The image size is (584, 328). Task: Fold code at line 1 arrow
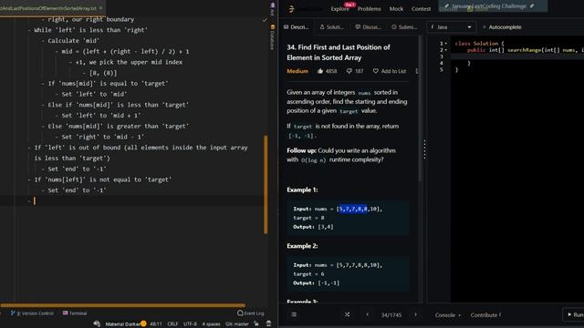tap(446, 44)
